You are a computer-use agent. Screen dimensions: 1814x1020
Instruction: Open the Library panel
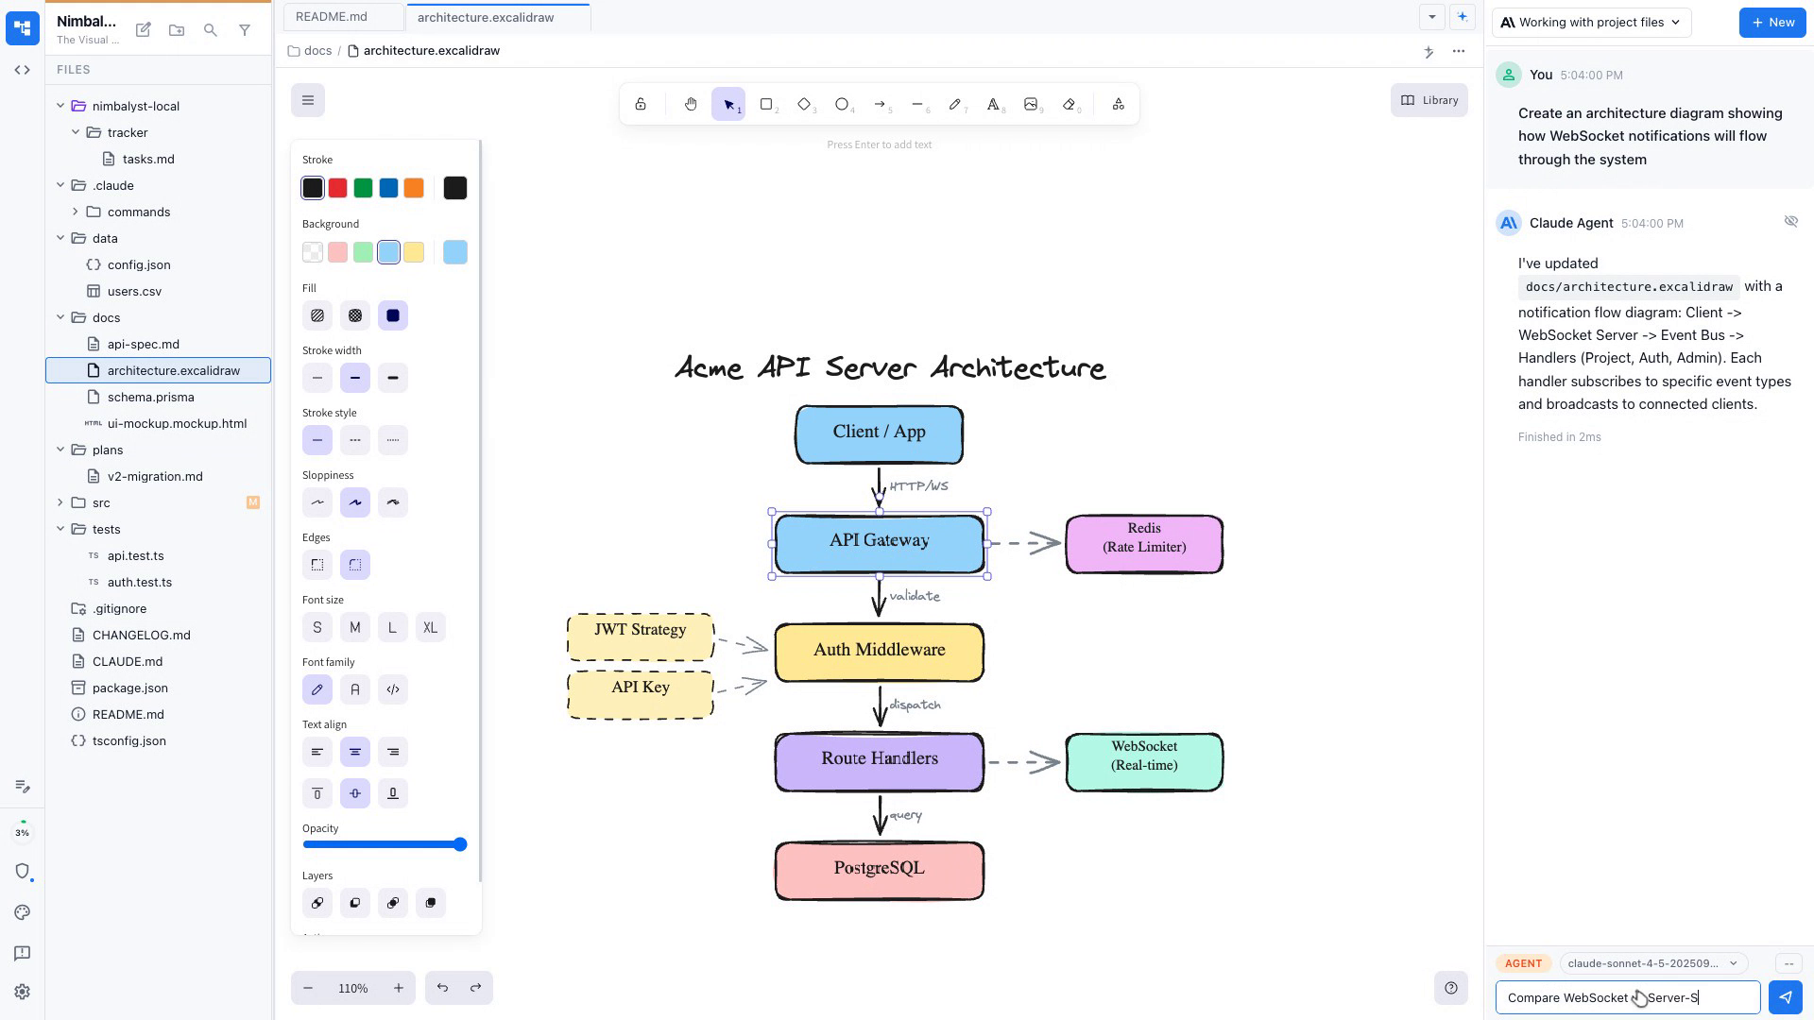pyautogui.click(x=1429, y=100)
